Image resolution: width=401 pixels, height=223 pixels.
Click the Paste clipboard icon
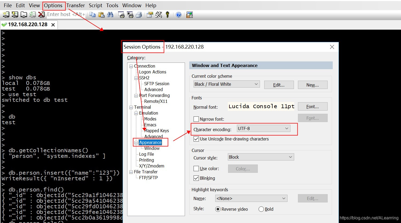click(x=101, y=15)
